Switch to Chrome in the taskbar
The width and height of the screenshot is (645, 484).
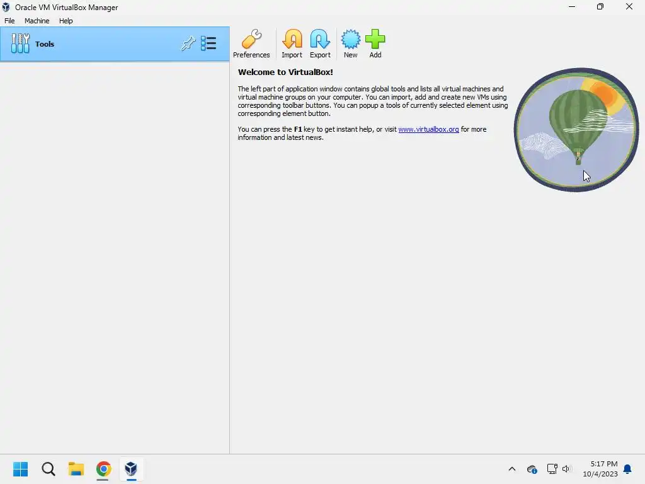click(x=104, y=469)
